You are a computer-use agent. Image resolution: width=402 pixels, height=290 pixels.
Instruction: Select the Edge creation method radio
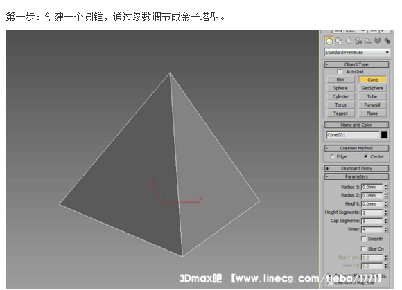(332, 156)
